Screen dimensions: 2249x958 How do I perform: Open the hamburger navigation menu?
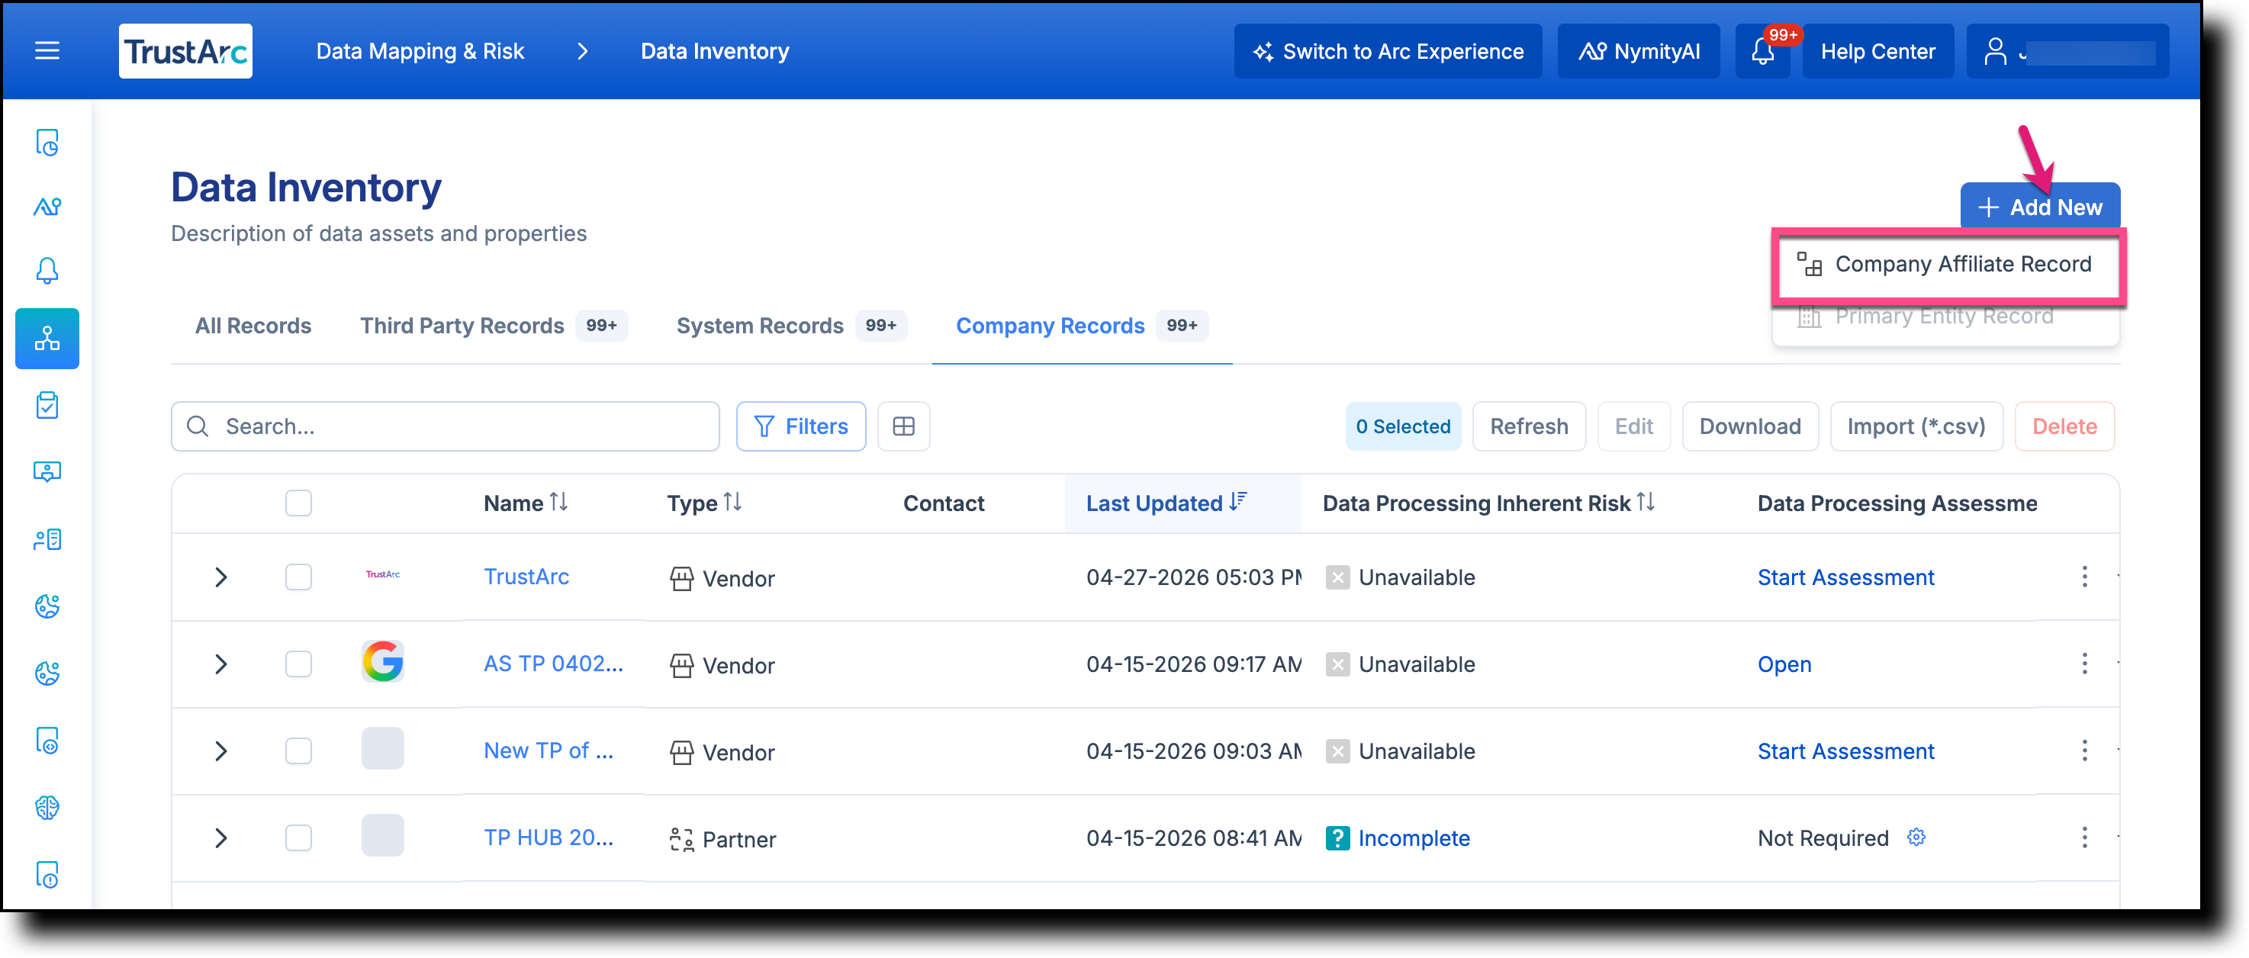47,50
